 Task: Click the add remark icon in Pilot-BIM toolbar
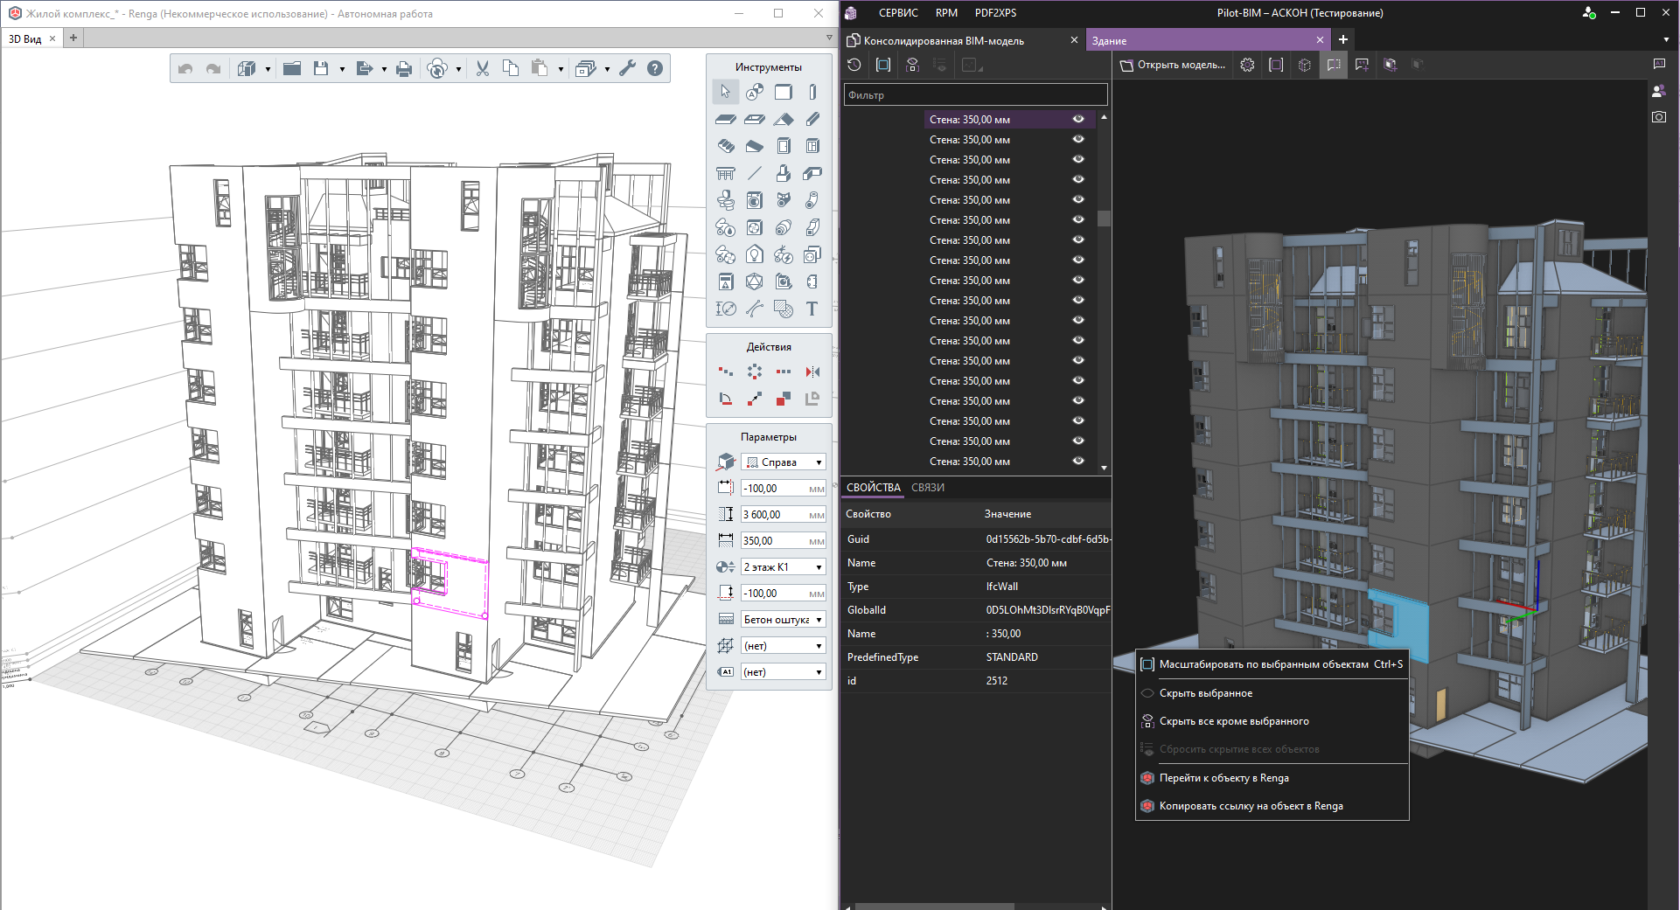coord(1362,65)
